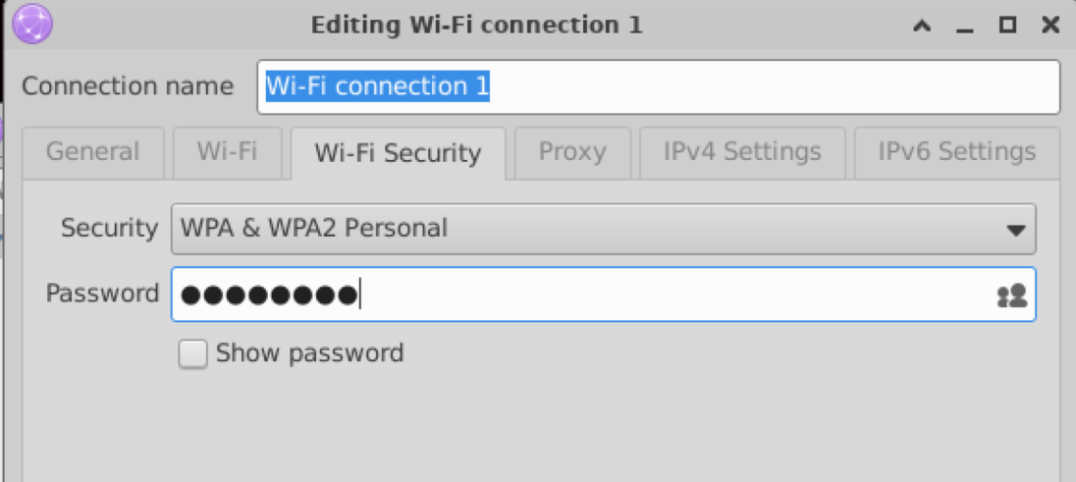Click the shade window up-arrow button
1076x482 pixels.
(x=921, y=27)
